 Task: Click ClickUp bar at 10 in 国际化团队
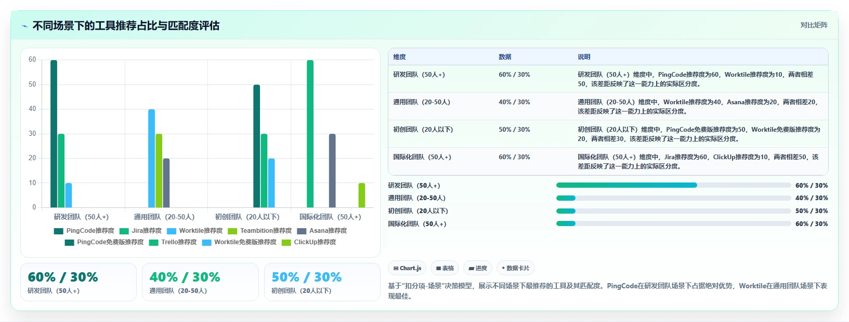(x=362, y=195)
